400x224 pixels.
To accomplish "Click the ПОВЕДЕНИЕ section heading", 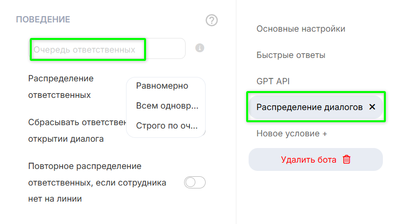I will point(43,19).
